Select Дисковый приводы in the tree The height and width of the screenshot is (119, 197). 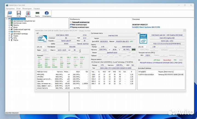[x=21, y=34]
